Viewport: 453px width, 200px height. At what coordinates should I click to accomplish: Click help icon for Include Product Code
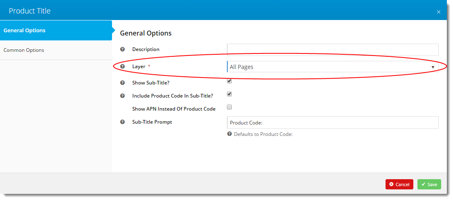tap(123, 96)
